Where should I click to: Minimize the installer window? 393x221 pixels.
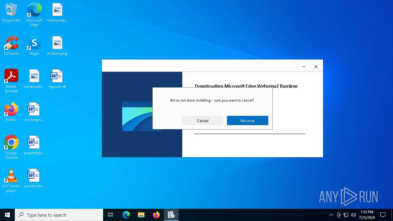304,66
